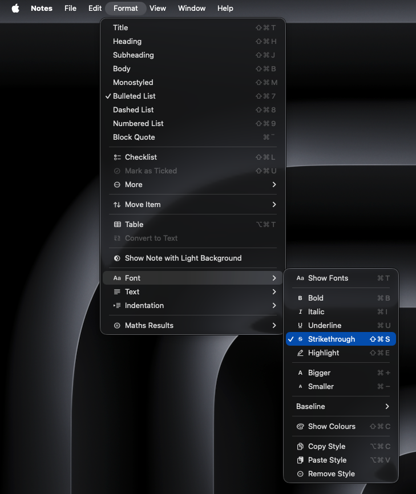Click the Title shortcut ⇧⌘T hint
Image resolution: width=416 pixels, height=494 pixels.
(266, 28)
